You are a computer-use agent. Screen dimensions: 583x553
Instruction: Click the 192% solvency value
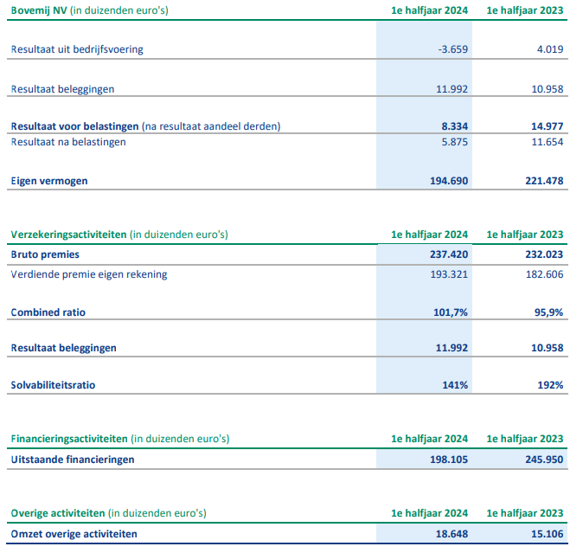tap(549, 385)
